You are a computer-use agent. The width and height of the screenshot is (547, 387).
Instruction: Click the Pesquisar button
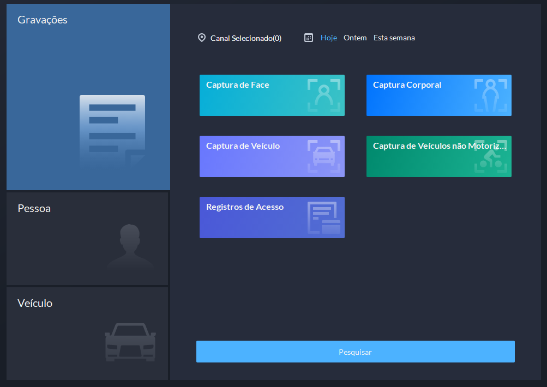(356, 352)
